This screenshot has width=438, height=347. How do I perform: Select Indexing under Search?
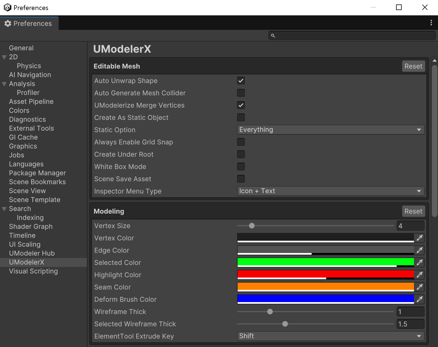click(x=30, y=218)
